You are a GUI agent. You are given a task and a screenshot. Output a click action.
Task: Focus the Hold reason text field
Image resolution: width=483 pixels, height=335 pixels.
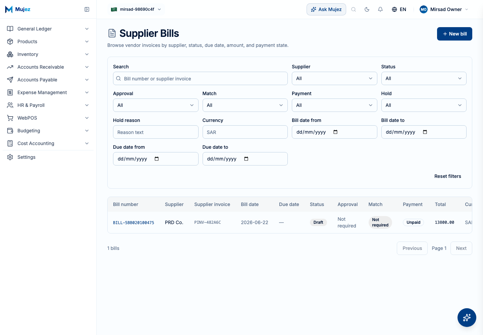tap(156, 132)
